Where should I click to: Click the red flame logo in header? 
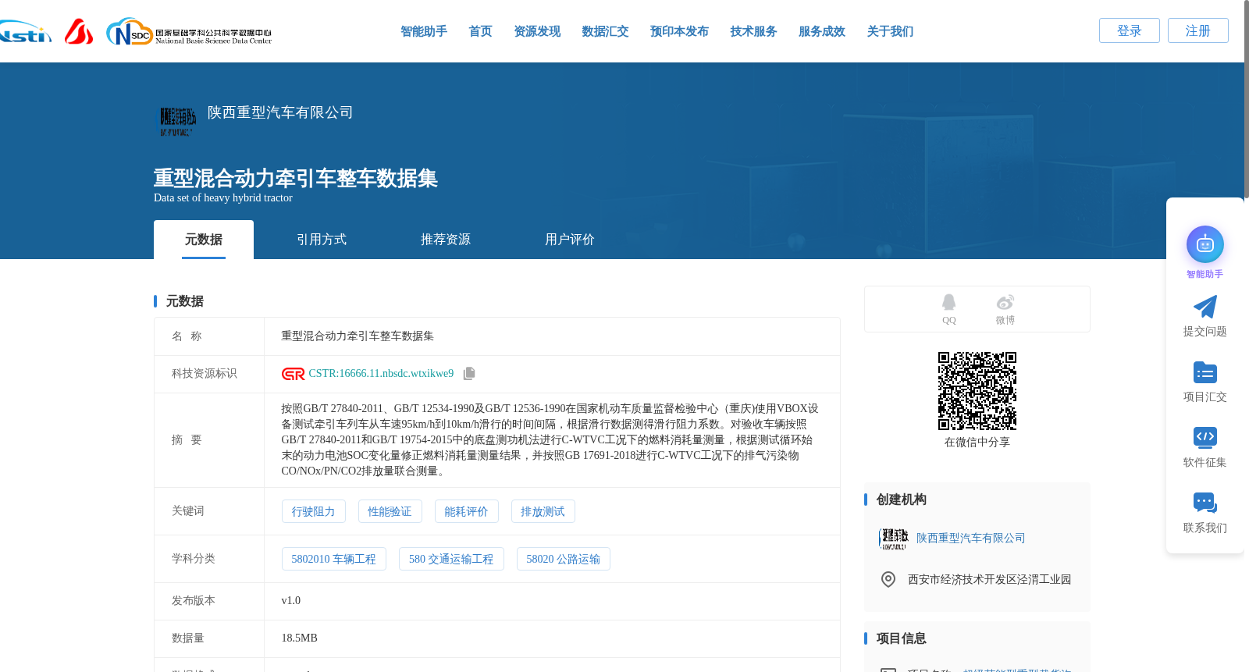coord(79,31)
